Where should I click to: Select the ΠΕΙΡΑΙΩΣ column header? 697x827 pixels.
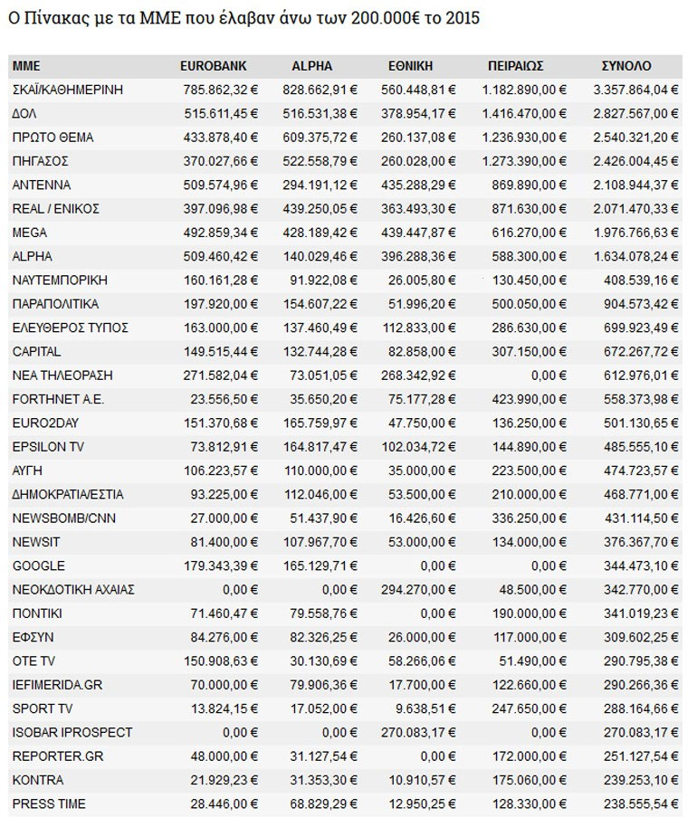515,66
